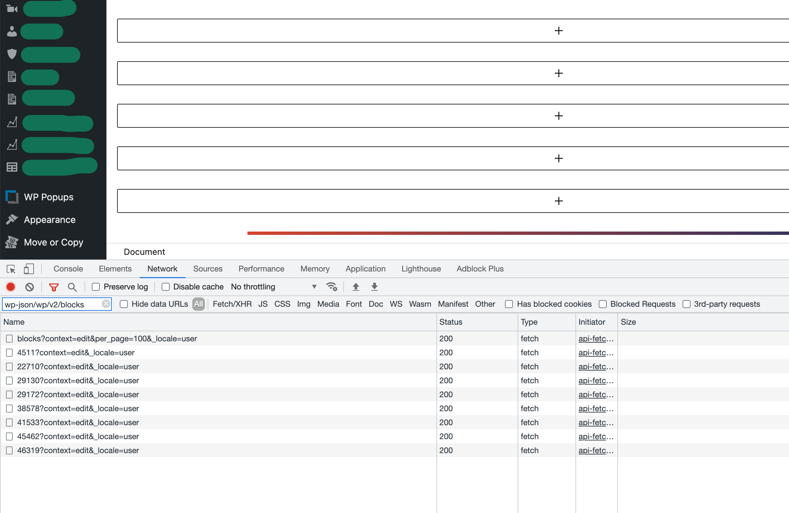Export HAR using the download arrow icon
Screen dimensions: 789x513
point(374,286)
